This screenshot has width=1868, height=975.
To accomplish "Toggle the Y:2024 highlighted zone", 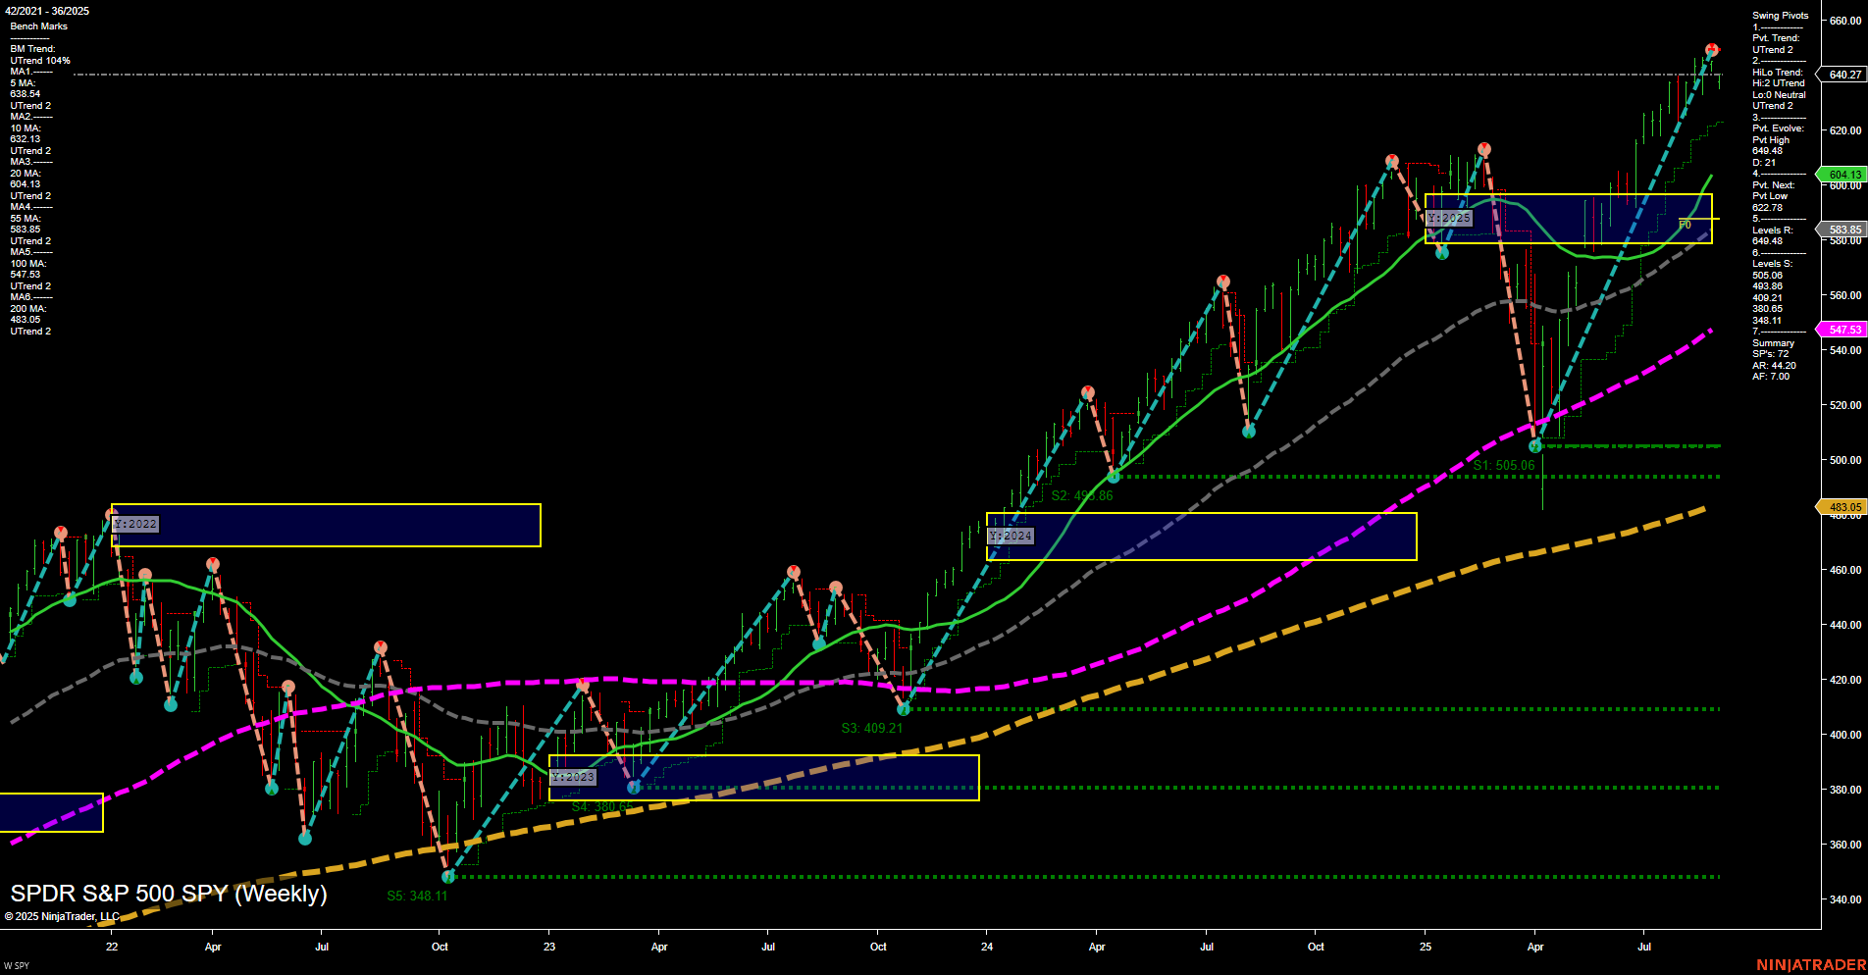I will (x=1012, y=536).
